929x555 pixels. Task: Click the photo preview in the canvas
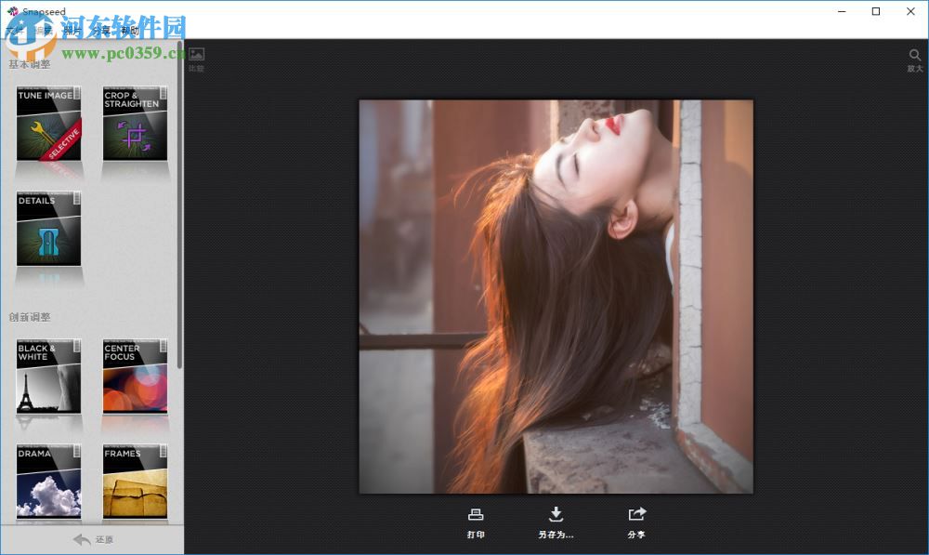(x=556, y=296)
